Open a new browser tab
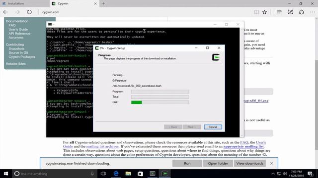 pyautogui.click(x=103, y=3)
